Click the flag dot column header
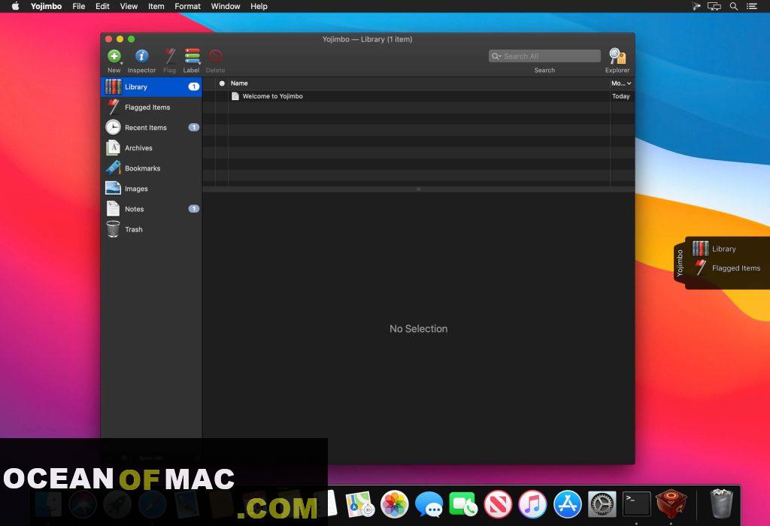The image size is (770, 526). pos(222,83)
